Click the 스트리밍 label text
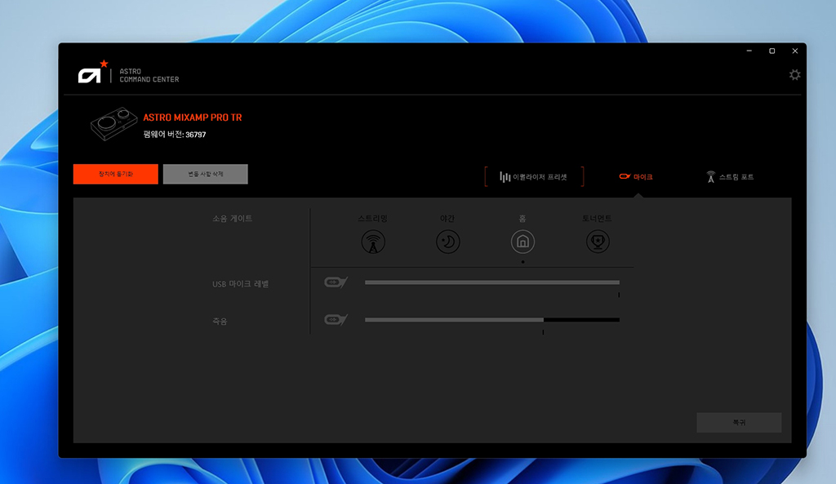This screenshot has height=484, width=836. 372,219
